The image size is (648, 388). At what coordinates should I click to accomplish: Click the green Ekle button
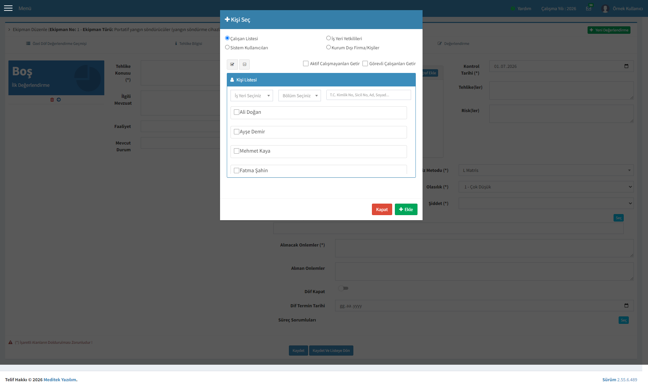(x=406, y=209)
